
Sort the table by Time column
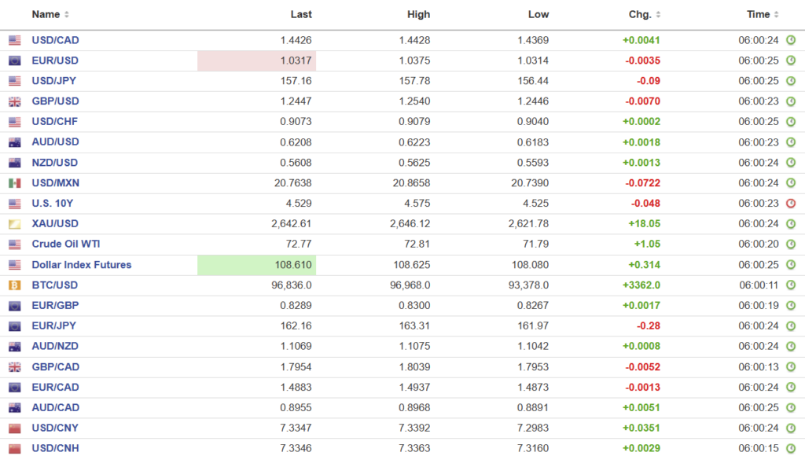pyautogui.click(x=763, y=14)
